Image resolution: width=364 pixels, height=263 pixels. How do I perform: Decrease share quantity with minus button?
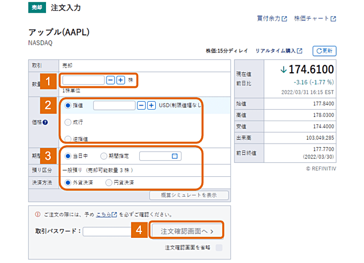[x=110, y=80]
